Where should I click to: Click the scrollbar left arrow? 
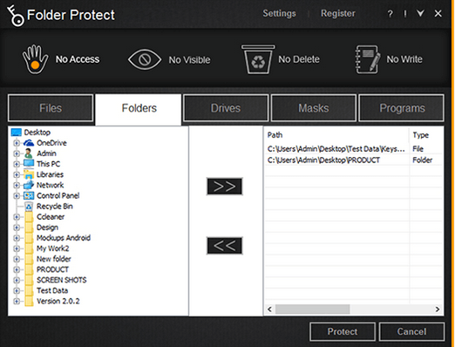point(269,310)
